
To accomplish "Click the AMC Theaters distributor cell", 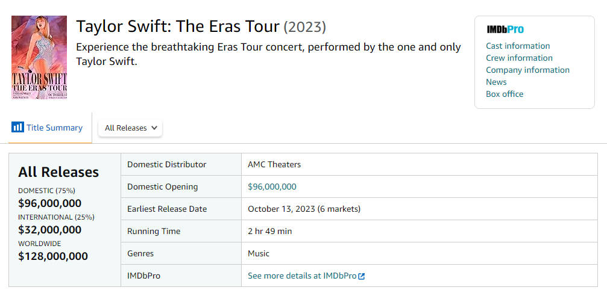I will point(274,164).
